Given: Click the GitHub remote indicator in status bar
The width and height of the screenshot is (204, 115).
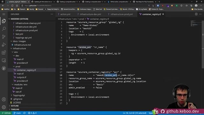Looking at the screenshot, I should 6,113.
